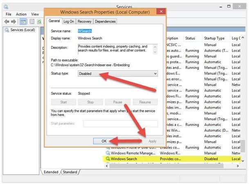The height and width of the screenshot is (187, 250).
Task: Sort by the Startup Type column header
Action: (x=214, y=38)
